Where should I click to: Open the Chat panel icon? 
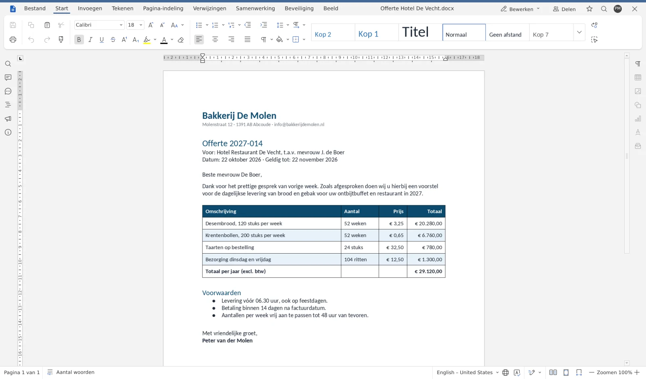[8, 91]
